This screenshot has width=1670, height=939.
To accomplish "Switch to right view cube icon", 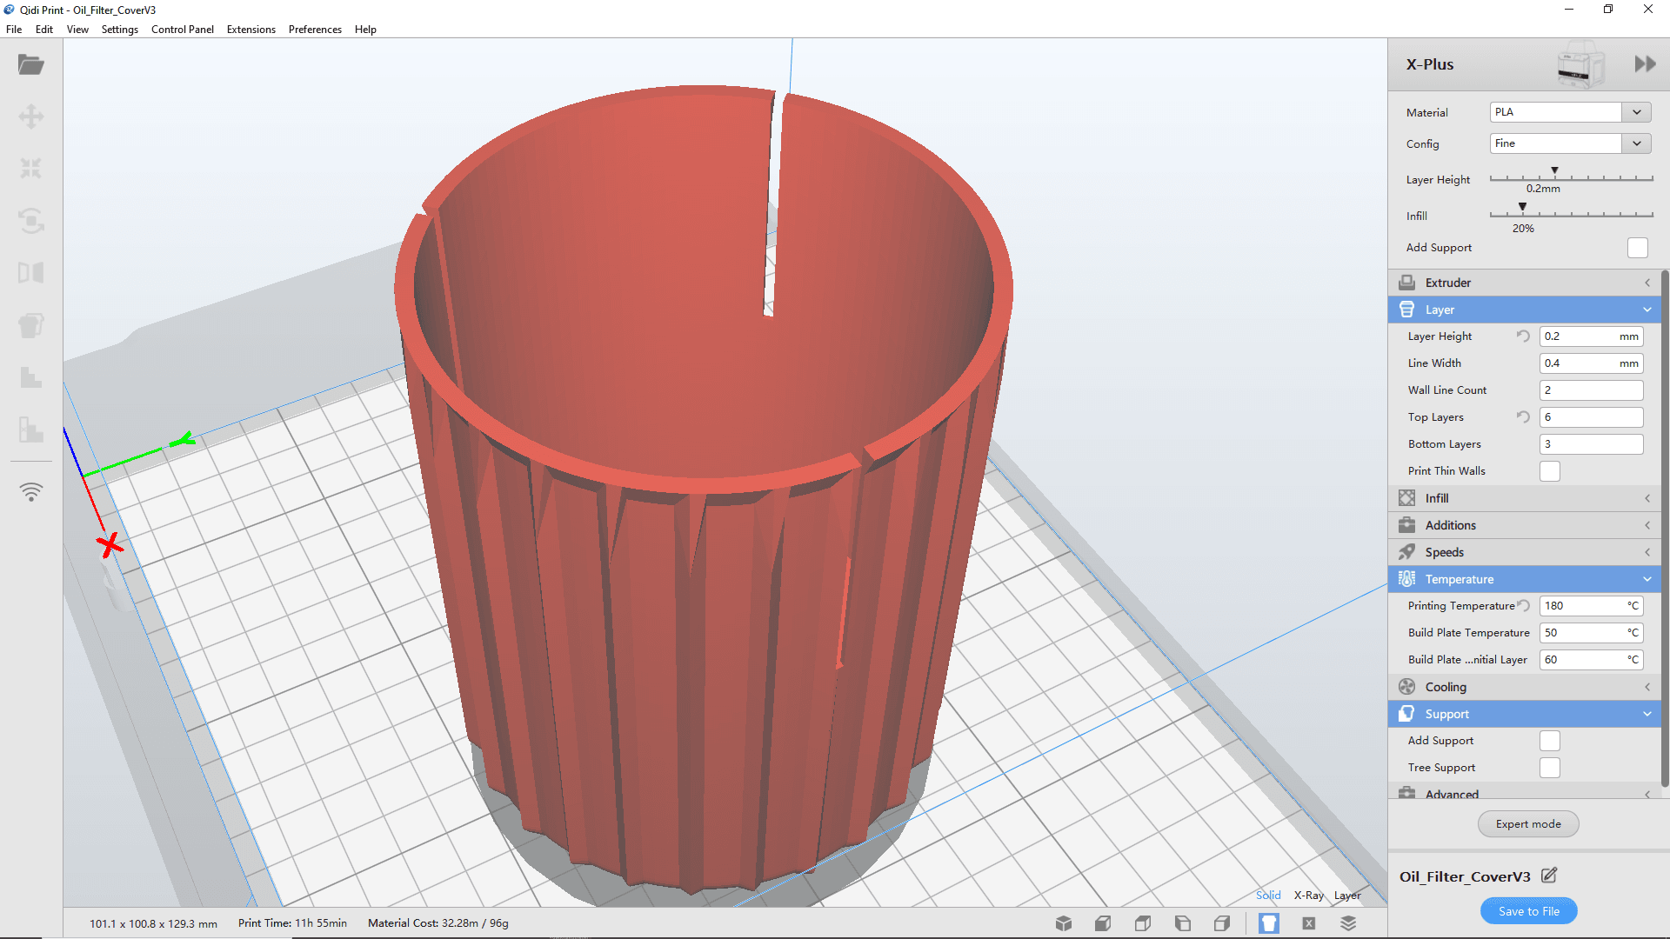I will [1222, 923].
